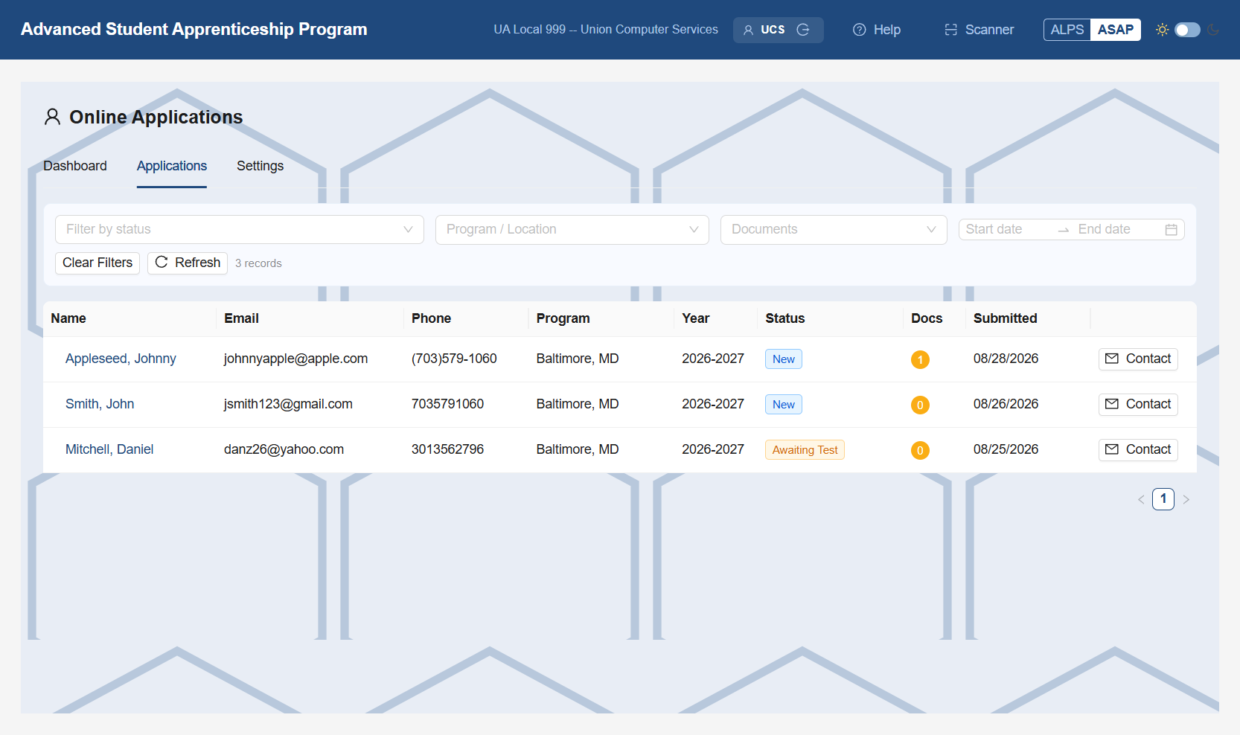Open Help from the header
This screenshot has height=735, width=1240.
[x=877, y=30]
